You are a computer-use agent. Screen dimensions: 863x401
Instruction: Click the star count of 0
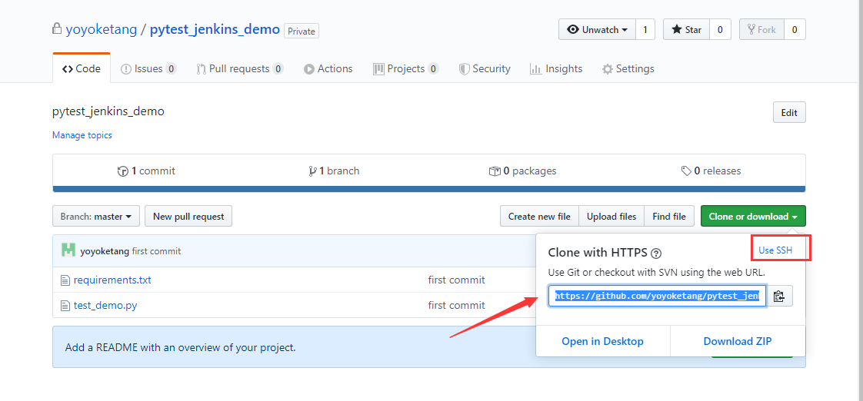click(720, 30)
